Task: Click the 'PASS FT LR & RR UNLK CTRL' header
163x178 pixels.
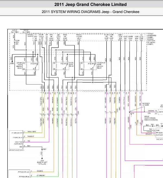Action: tap(79, 37)
